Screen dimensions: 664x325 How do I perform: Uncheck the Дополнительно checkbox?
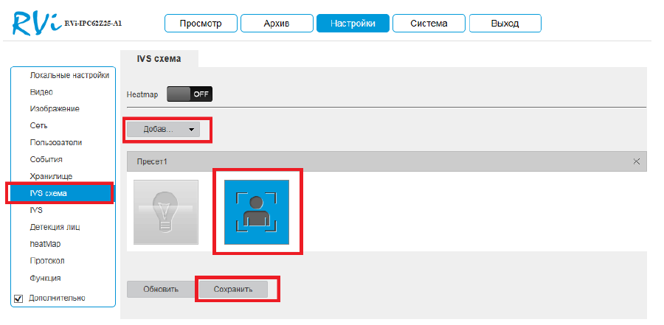19,298
